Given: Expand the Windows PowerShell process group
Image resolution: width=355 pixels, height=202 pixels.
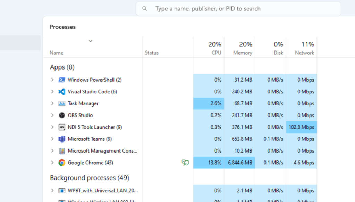Looking at the screenshot, I should tap(52, 80).
